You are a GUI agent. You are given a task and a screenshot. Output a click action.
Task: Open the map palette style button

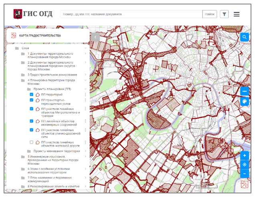point(245,102)
